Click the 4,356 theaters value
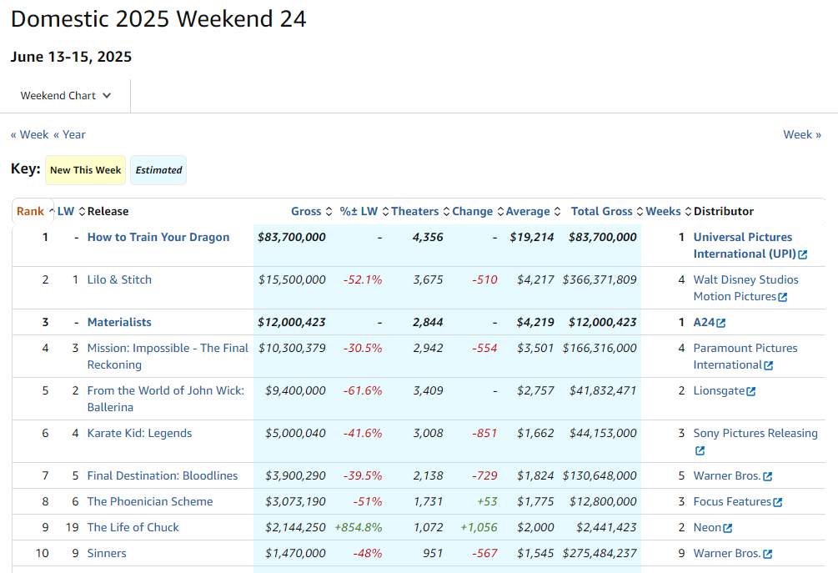The height and width of the screenshot is (573, 838). click(x=428, y=238)
